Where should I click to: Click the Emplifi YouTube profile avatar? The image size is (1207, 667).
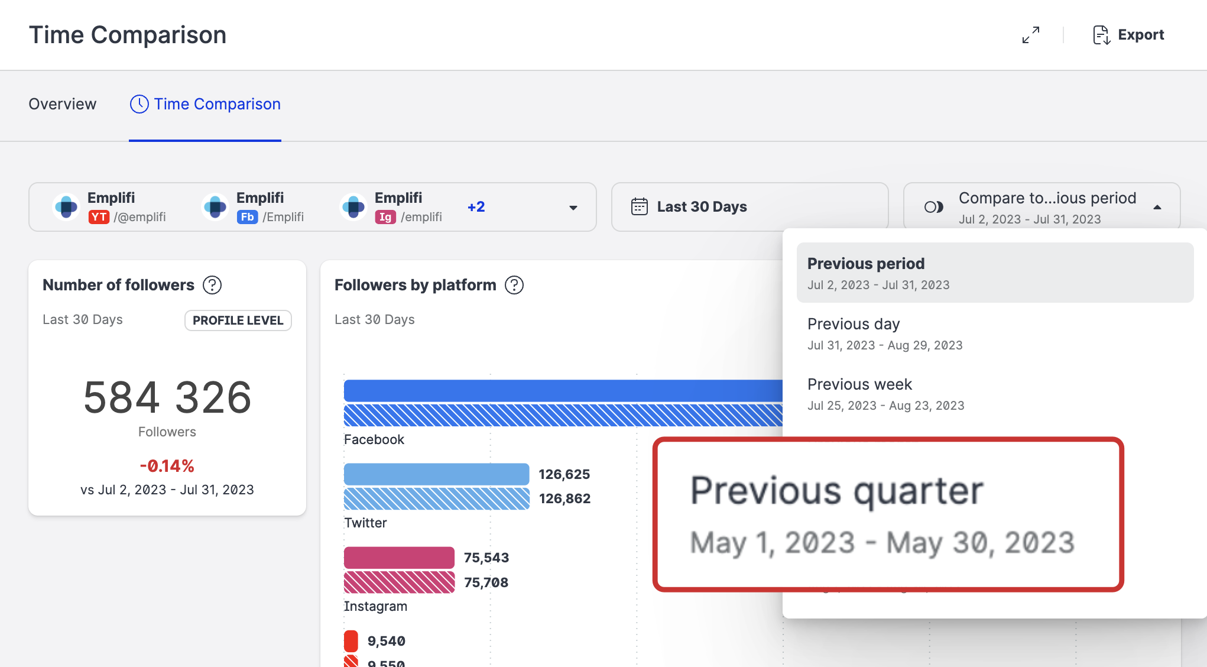(66, 207)
